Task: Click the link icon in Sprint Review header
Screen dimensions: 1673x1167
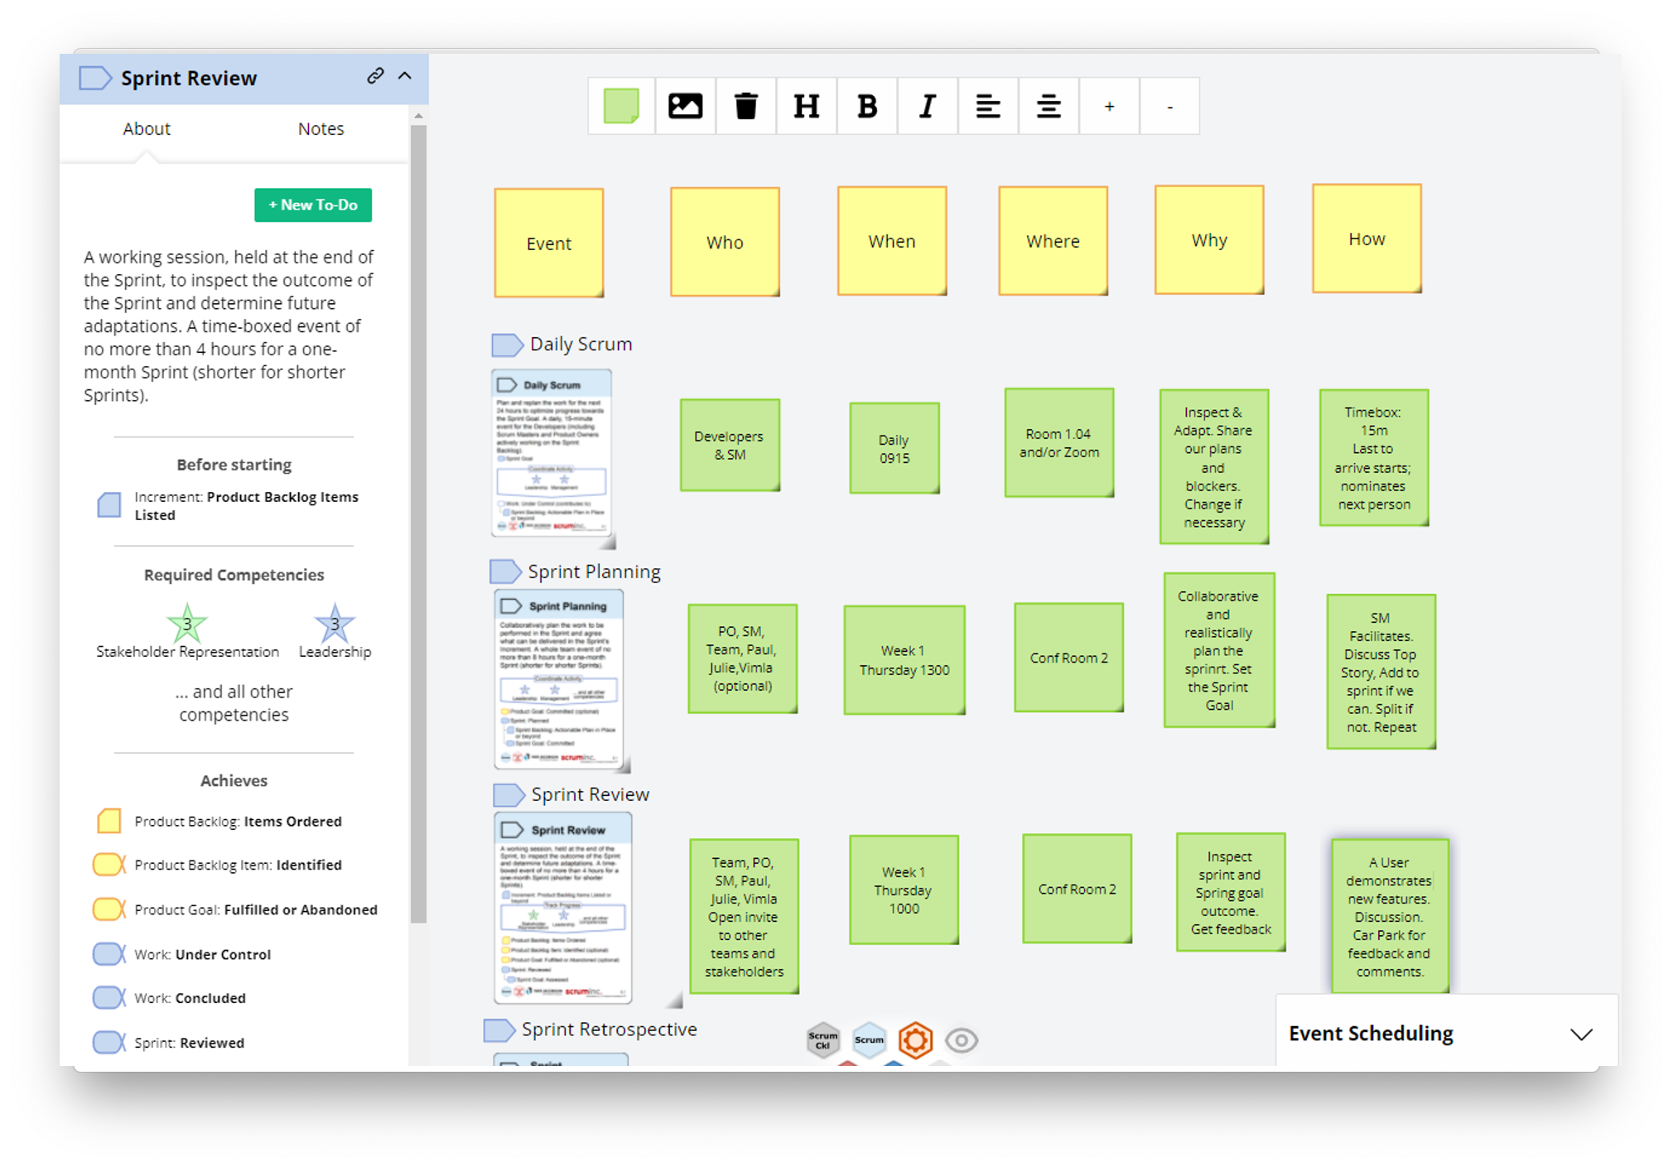Action: point(376,75)
